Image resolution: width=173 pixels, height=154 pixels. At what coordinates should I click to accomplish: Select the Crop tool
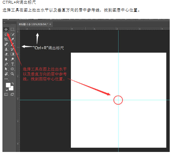pos(6,39)
